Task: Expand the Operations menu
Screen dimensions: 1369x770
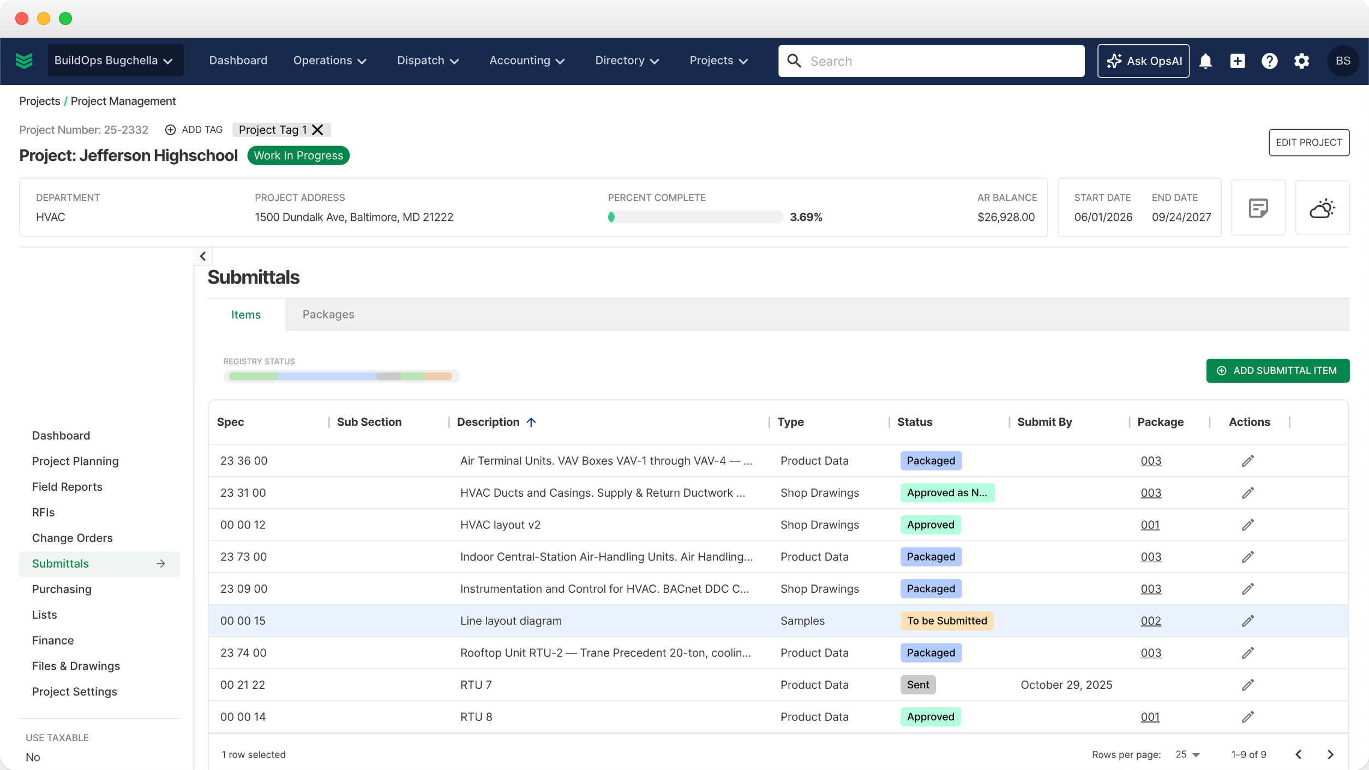Action: point(330,61)
